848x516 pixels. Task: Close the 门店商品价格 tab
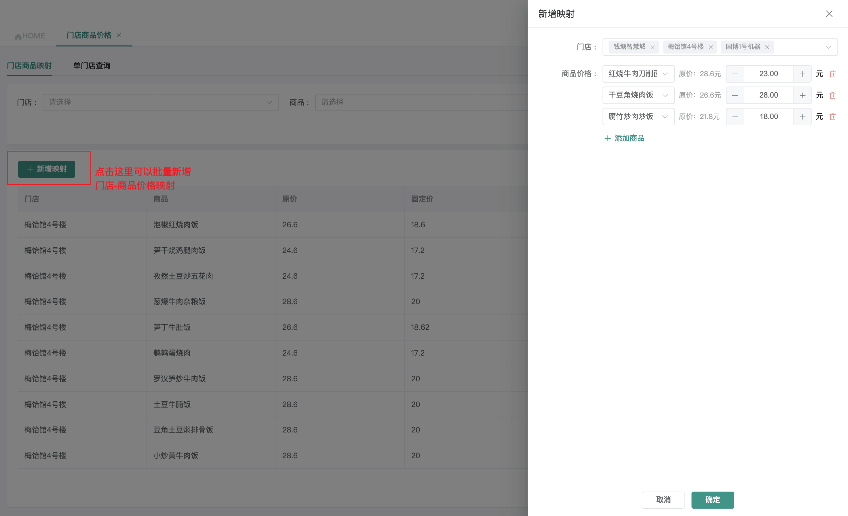click(x=119, y=35)
